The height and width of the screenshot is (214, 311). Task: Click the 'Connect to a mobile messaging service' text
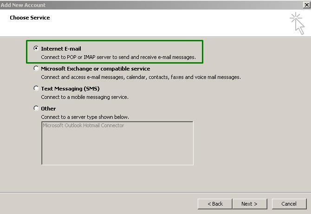(84, 97)
